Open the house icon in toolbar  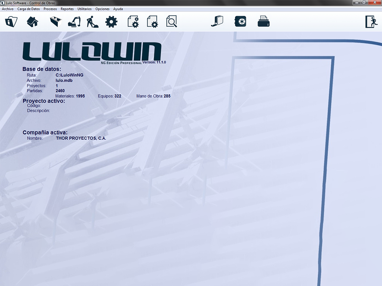(x=32, y=22)
